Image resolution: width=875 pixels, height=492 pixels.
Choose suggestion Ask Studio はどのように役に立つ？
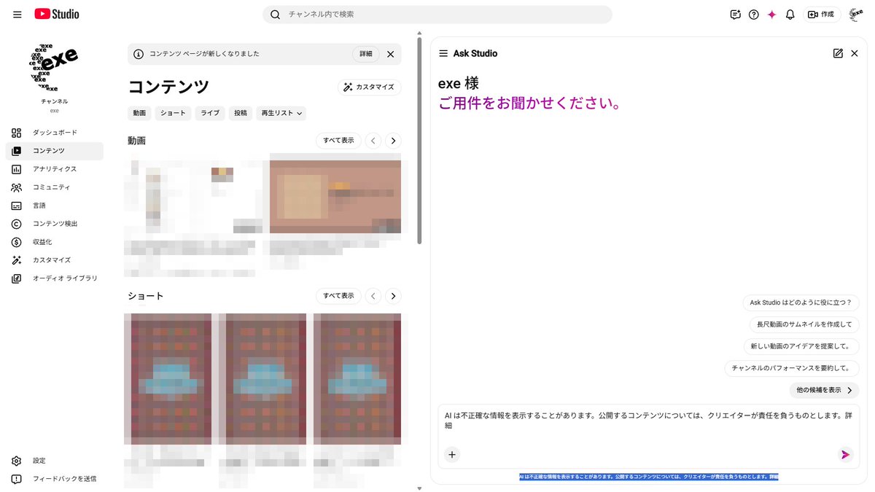click(x=801, y=302)
